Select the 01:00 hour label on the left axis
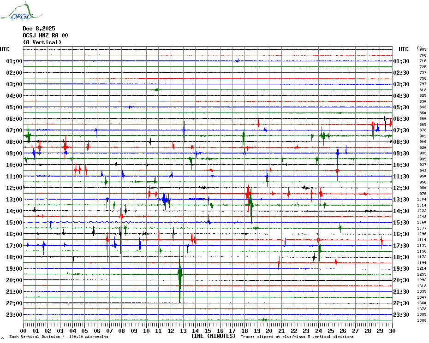This screenshot has width=429, height=343. click(x=14, y=61)
